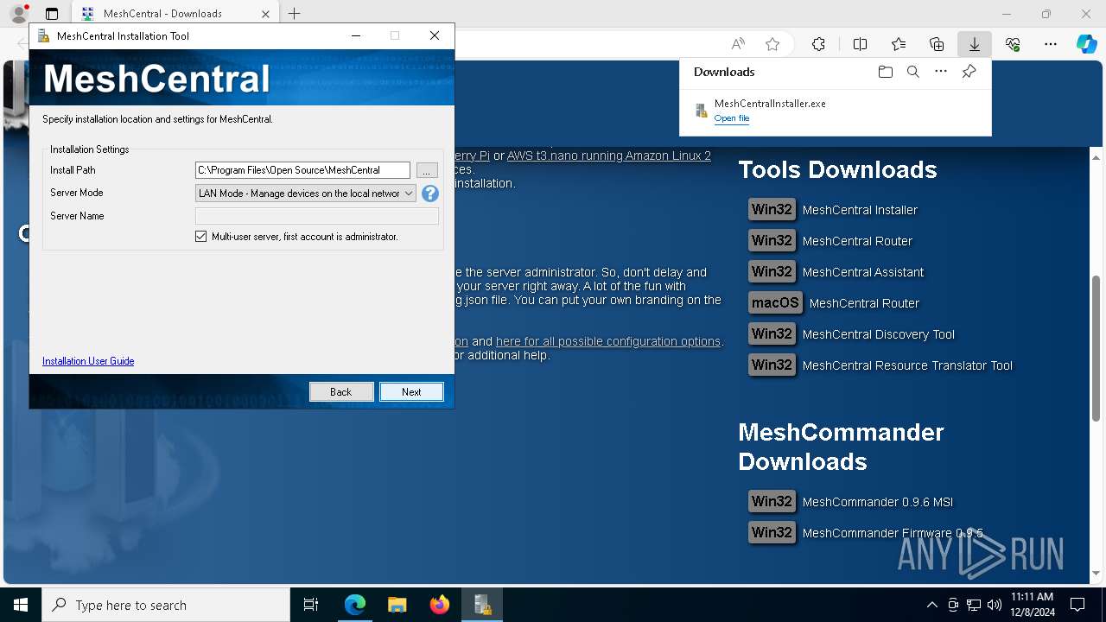Show hidden system tray icons
1106x622 pixels.
tap(931, 605)
